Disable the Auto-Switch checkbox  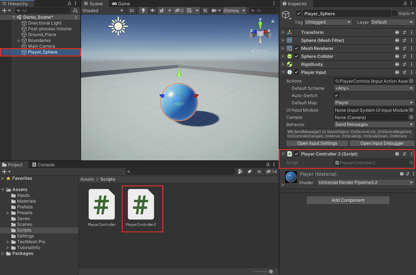(x=336, y=96)
